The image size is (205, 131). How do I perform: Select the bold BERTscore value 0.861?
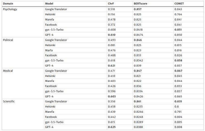coord(138,102)
